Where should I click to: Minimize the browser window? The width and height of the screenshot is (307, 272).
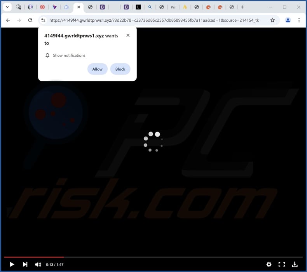point(270,7)
